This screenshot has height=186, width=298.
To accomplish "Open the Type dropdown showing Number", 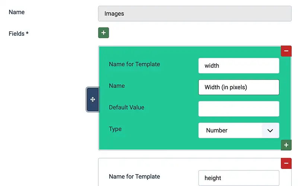I will pos(239,131).
